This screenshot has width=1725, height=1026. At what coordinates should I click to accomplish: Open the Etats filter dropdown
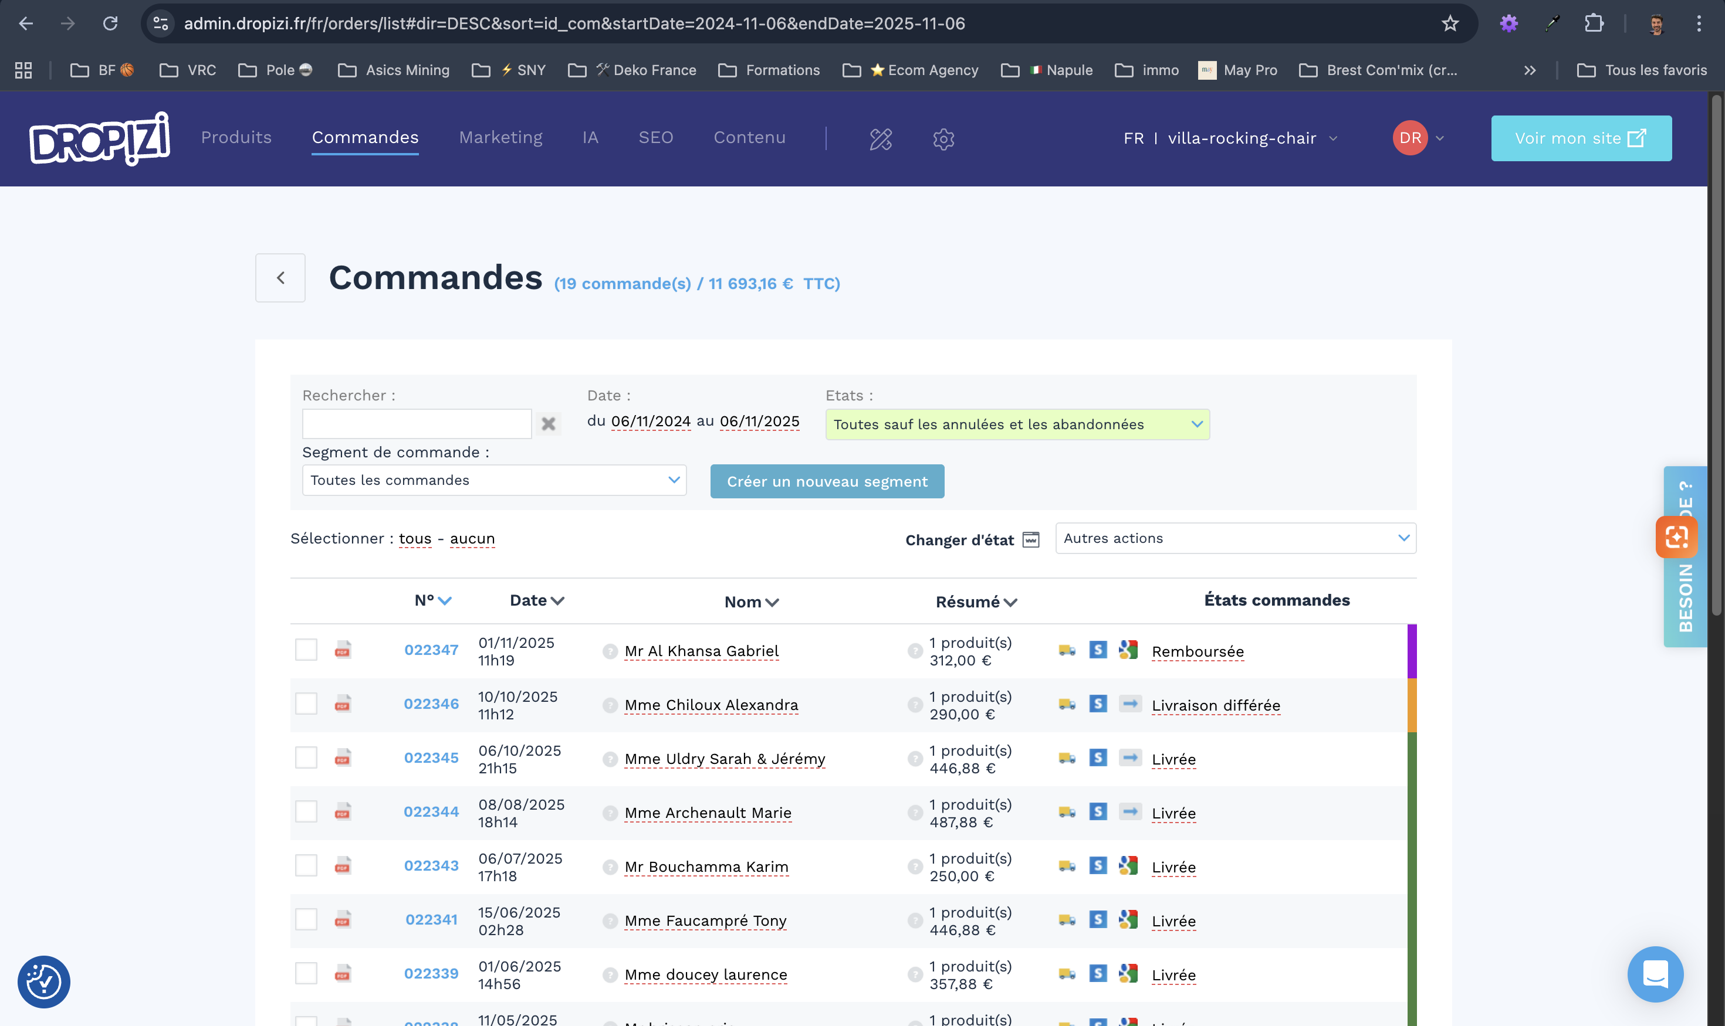1017,424
